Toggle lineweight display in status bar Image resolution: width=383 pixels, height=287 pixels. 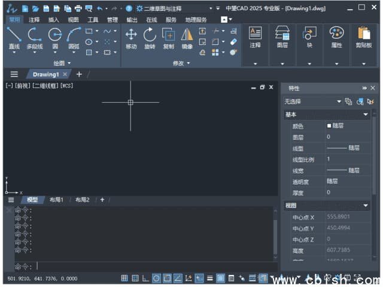(210, 278)
